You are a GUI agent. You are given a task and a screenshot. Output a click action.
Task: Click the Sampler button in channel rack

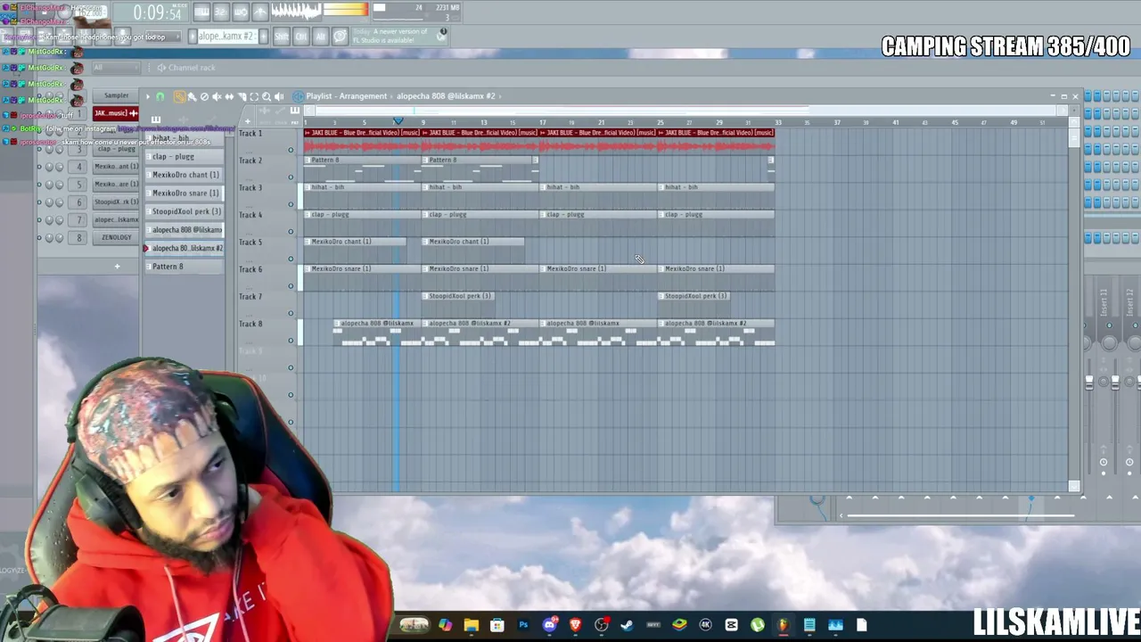pos(116,95)
